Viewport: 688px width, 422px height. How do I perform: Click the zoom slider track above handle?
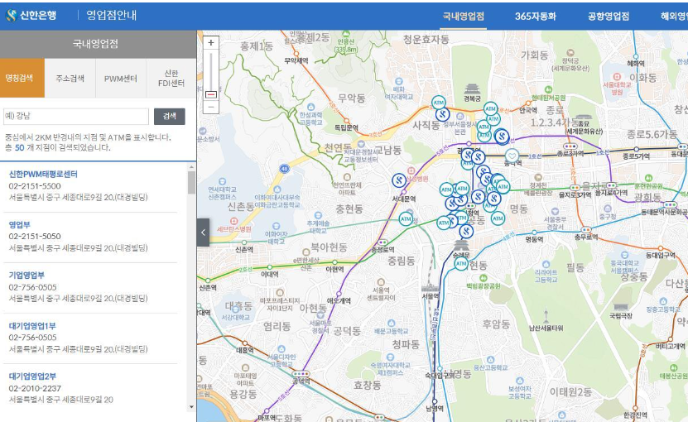pyautogui.click(x=211, y=71)
